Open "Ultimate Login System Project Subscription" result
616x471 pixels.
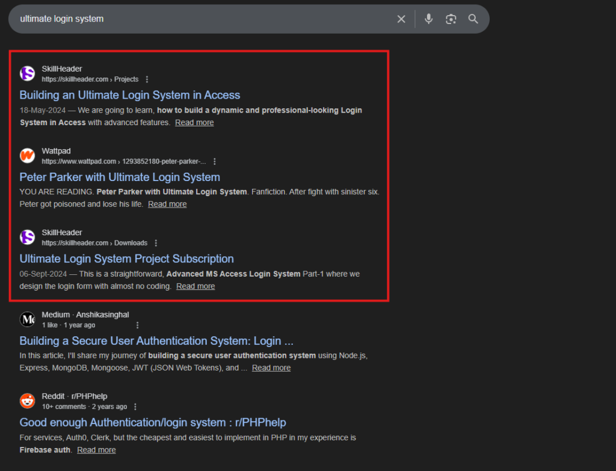126,259
